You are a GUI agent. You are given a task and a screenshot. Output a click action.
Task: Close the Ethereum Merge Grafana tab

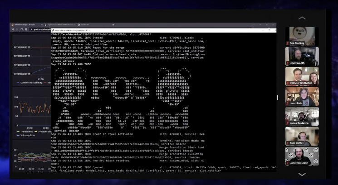pos(42,25)
